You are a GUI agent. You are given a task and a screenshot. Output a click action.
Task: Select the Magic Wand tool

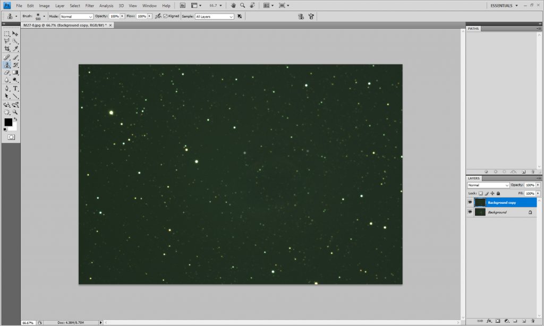(x=15, y=41)
